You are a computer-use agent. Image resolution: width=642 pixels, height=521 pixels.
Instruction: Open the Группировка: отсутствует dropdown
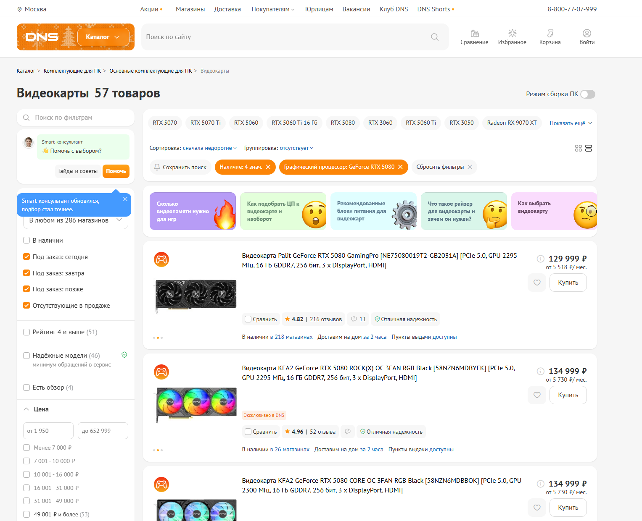[x=296, y=148]
